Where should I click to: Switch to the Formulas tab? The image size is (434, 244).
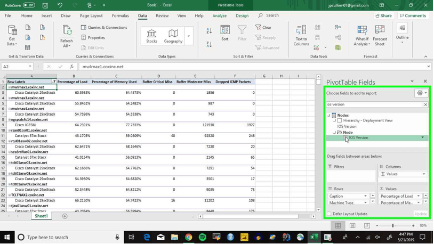(120, 15)
